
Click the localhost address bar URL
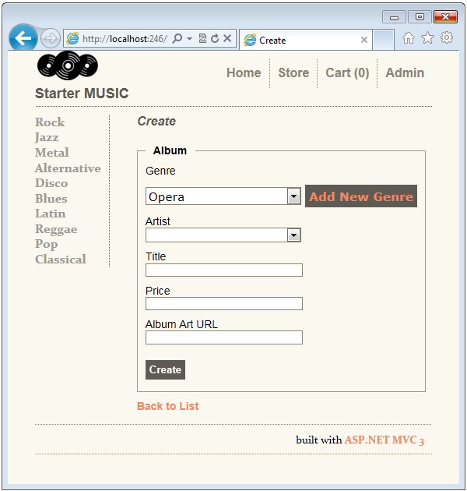(125, 38)
